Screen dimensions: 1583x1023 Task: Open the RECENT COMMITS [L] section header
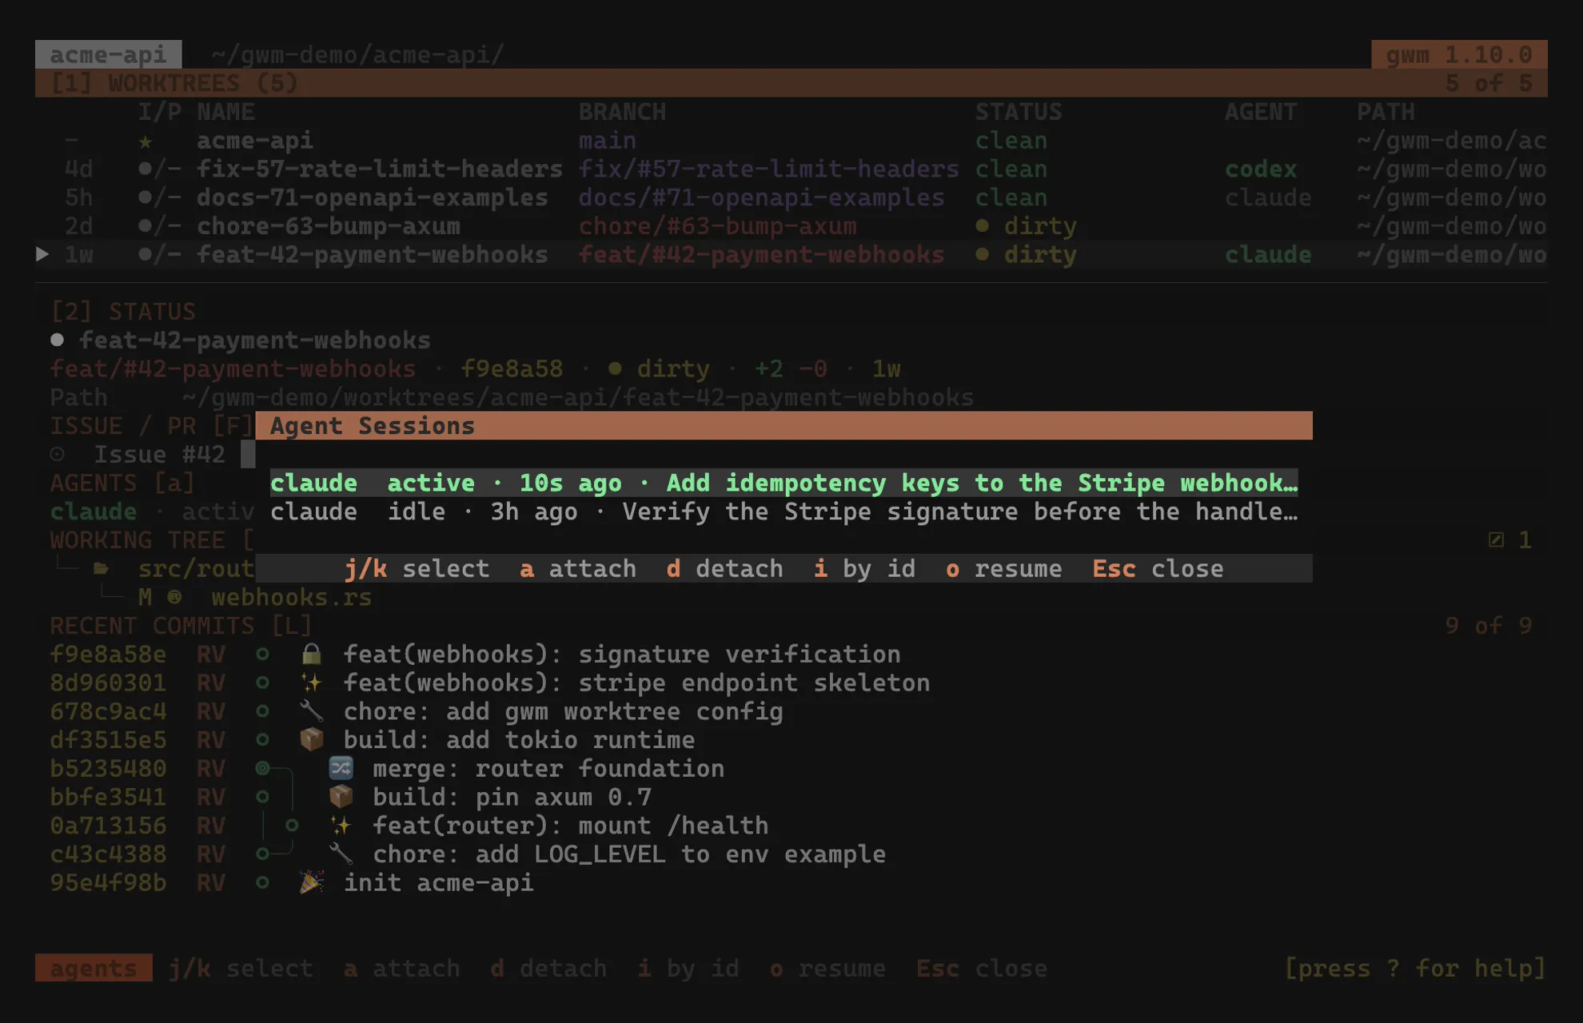coord(181,626)
